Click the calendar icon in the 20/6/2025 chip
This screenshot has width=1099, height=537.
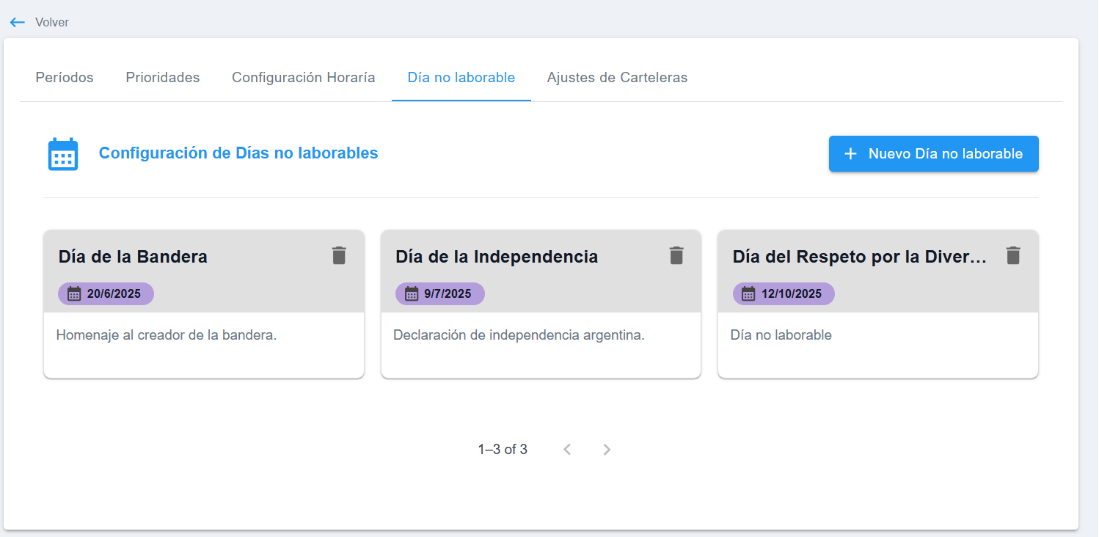point(74,293)
